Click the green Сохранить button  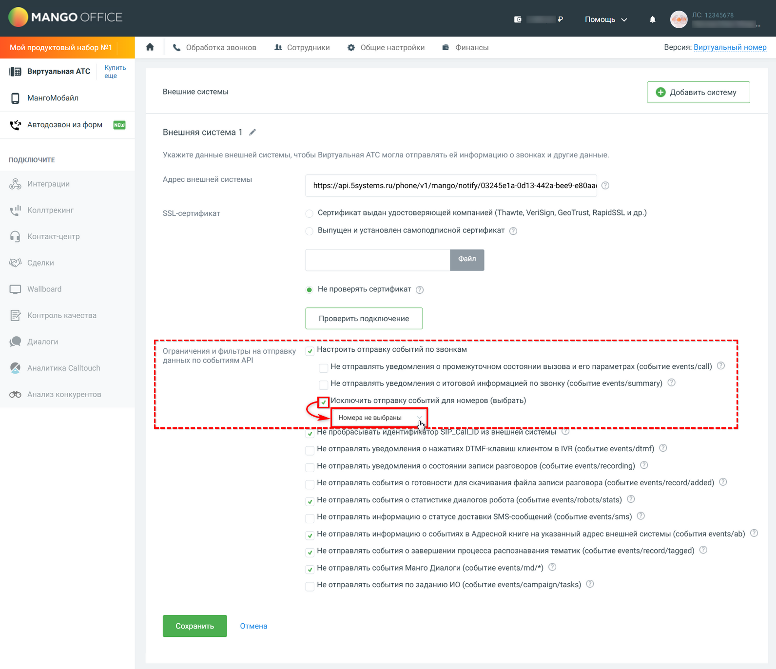194,626
